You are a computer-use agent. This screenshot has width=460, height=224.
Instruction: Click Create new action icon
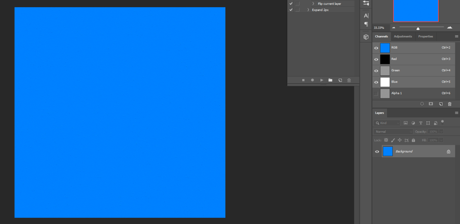click(340, 80)
